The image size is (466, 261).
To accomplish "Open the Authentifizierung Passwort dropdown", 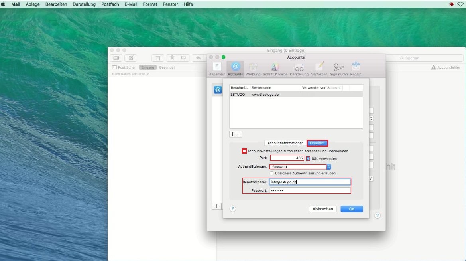I will (x=300, y=167).
